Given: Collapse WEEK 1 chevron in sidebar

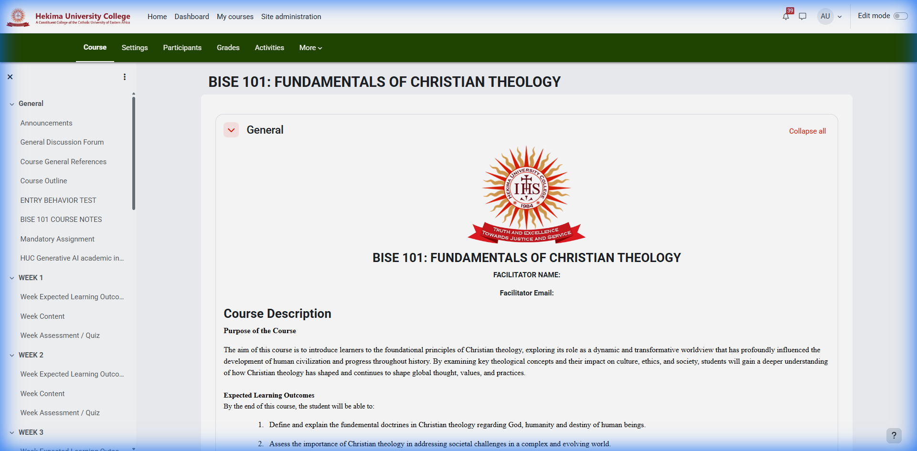Looking at the screenshot, I should tap(12, 278).
